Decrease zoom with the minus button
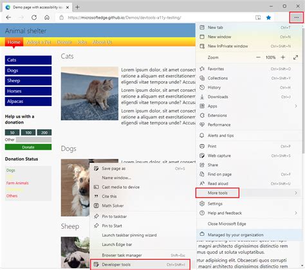305x270 pixels. pyautogui.click(x=258, y=57)
